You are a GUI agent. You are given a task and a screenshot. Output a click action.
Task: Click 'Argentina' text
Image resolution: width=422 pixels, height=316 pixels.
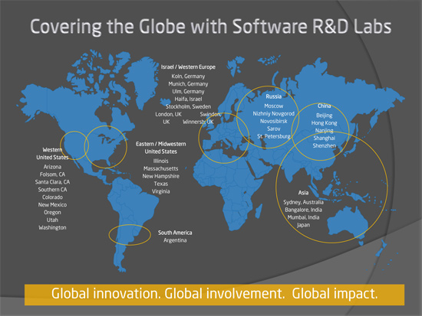click(x=175, y=240)
